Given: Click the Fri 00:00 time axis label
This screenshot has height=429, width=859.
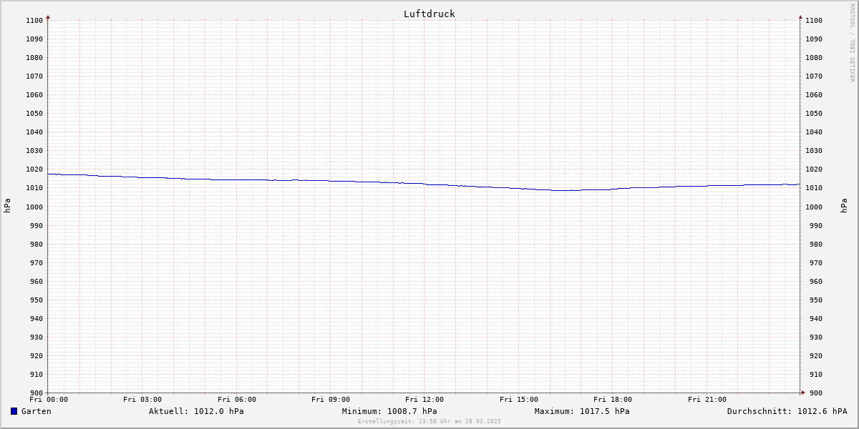Looking at the screenshot, I should 49,400.
